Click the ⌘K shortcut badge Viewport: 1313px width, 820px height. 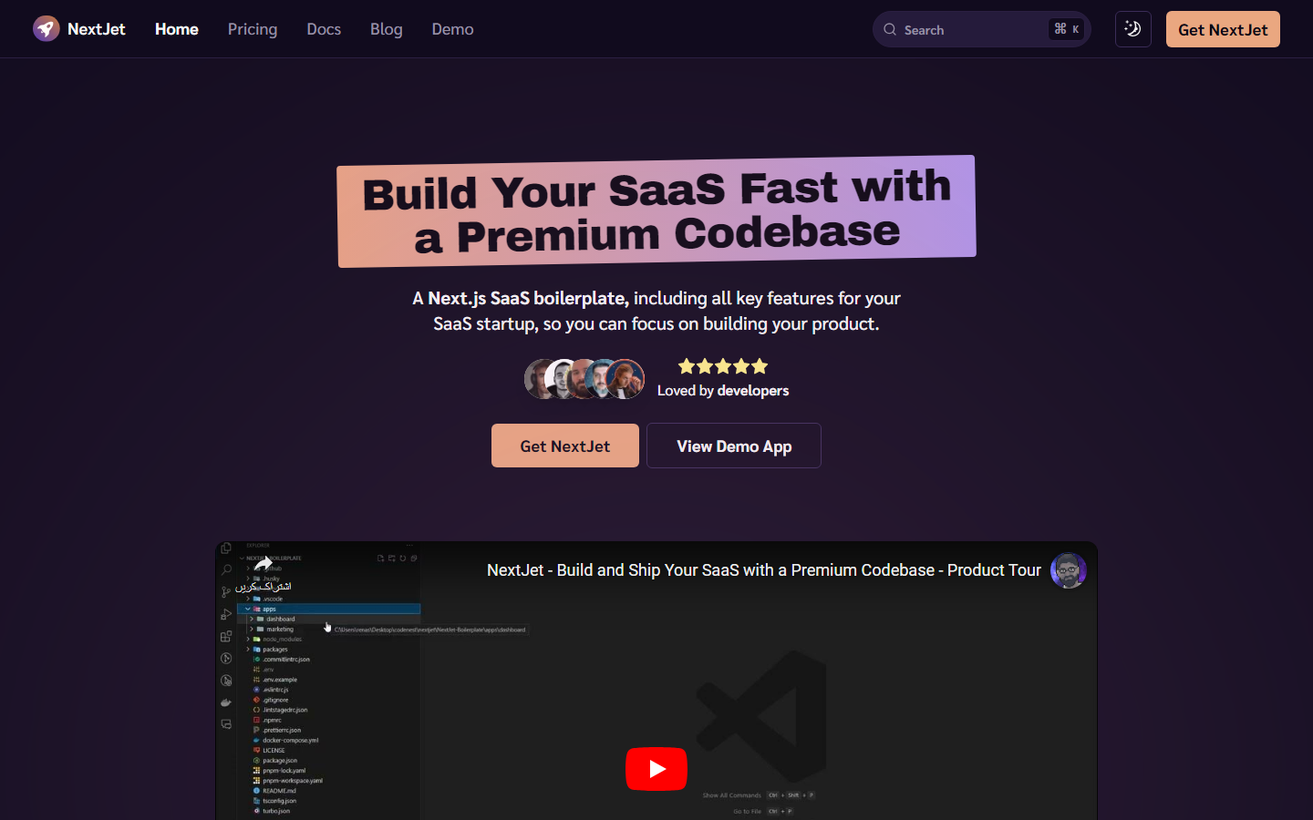(x=1066, y=29)
